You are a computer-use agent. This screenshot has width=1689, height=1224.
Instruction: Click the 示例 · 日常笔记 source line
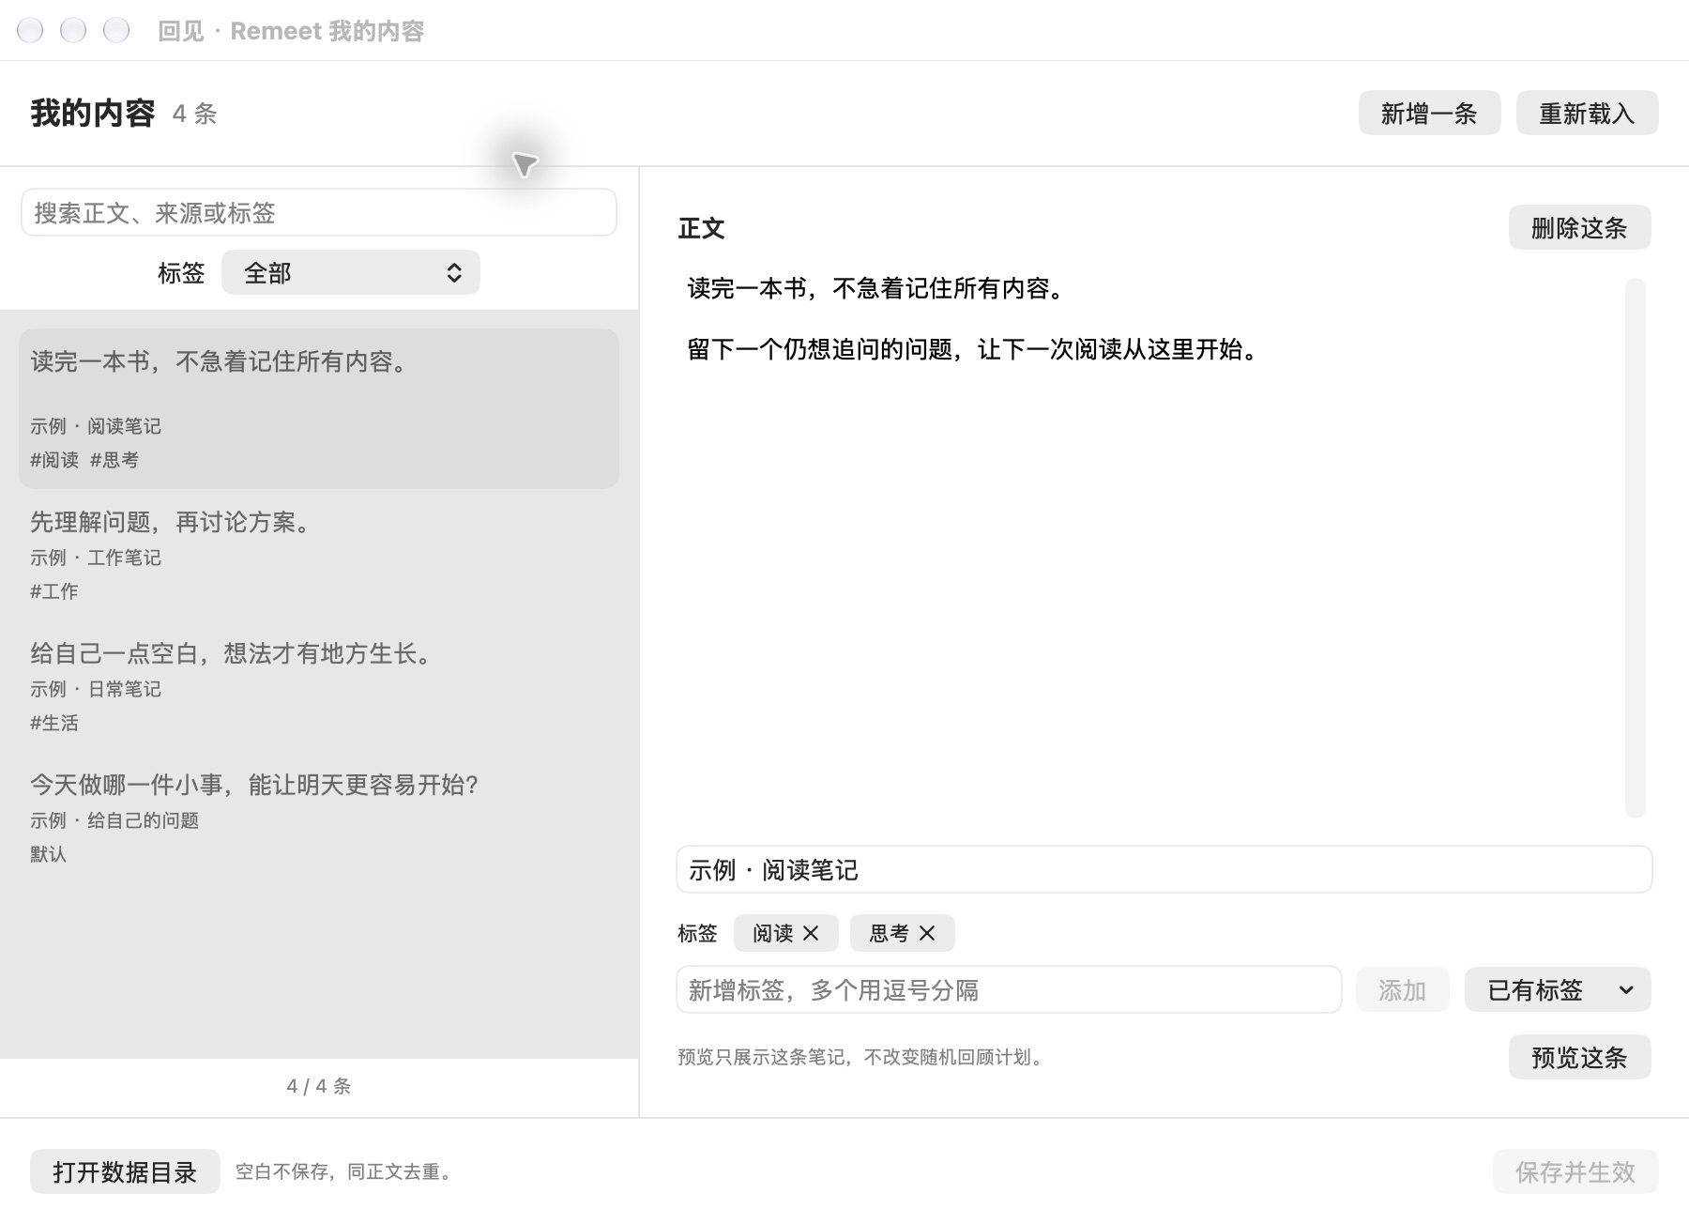pos(96,689)
